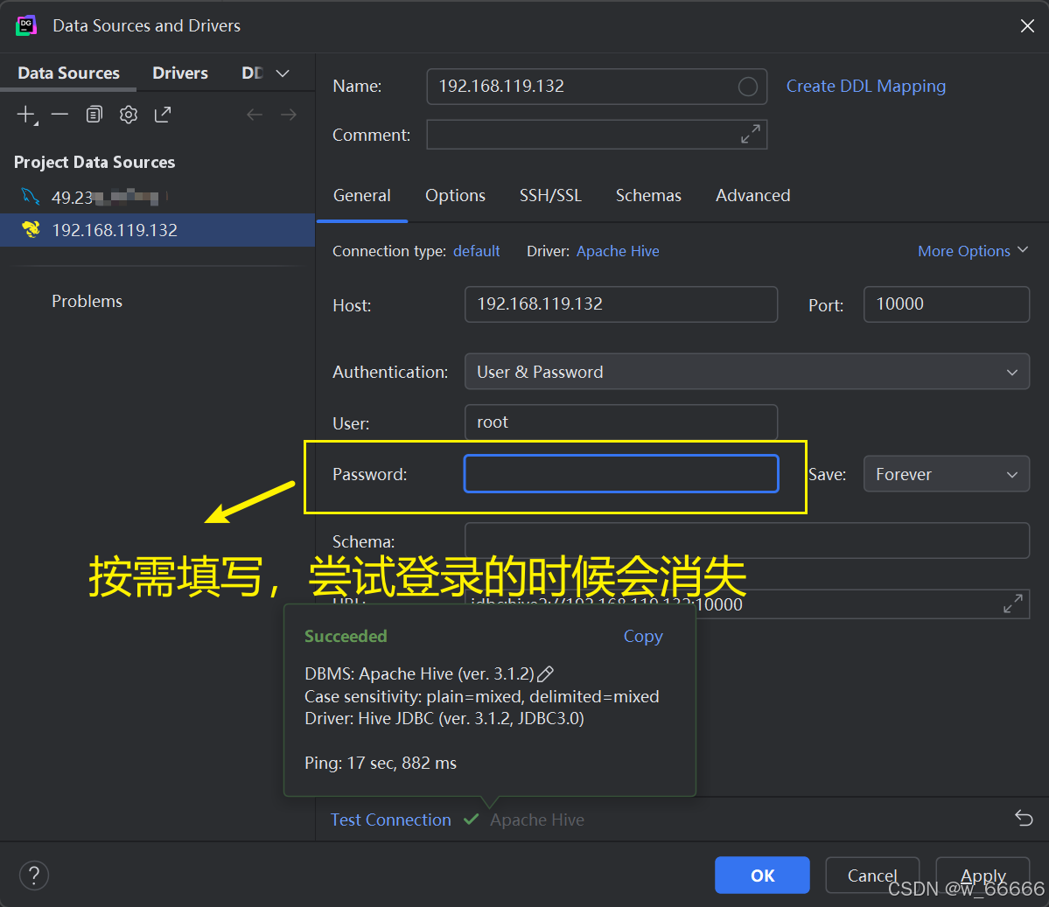This screenshot has width=1049, height=907.
Task: Click the Succeeded status text
Action: pyautogui.click(x=346, y=636)
